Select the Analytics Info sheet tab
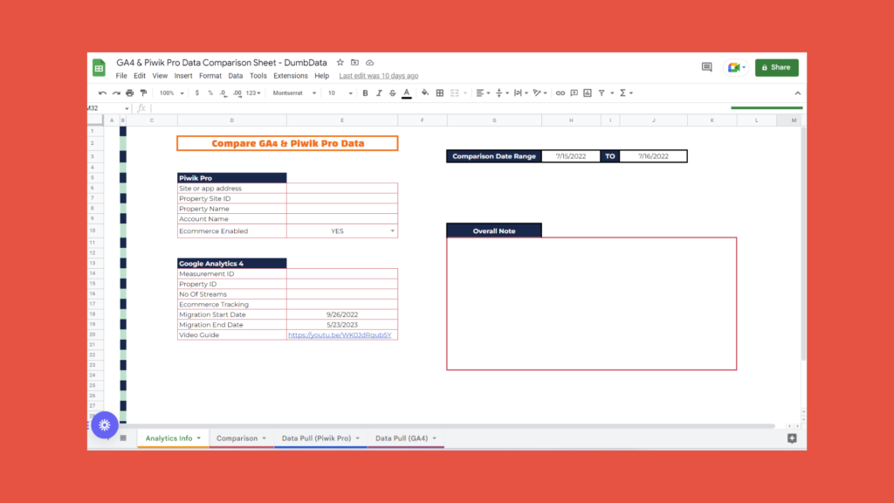Viewport: 894px width, 503px height. 173,438
